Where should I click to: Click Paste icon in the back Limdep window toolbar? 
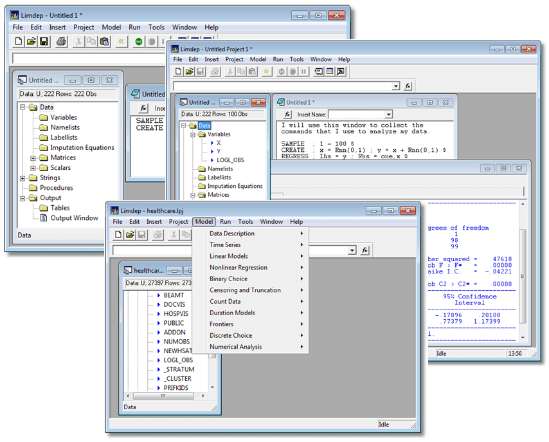click(105, 42)
